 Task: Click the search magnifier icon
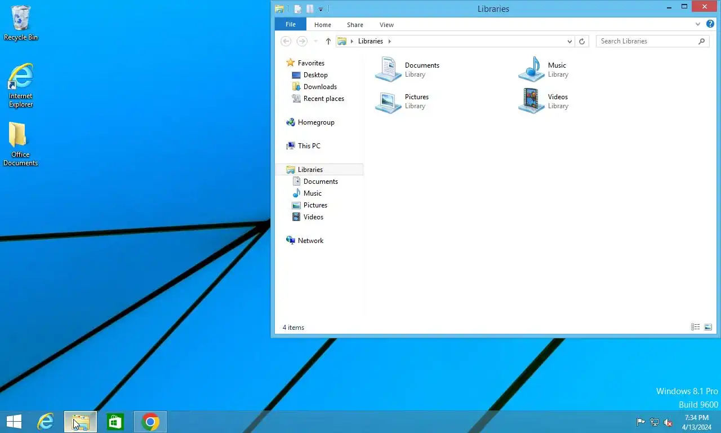tap(702, 41)
